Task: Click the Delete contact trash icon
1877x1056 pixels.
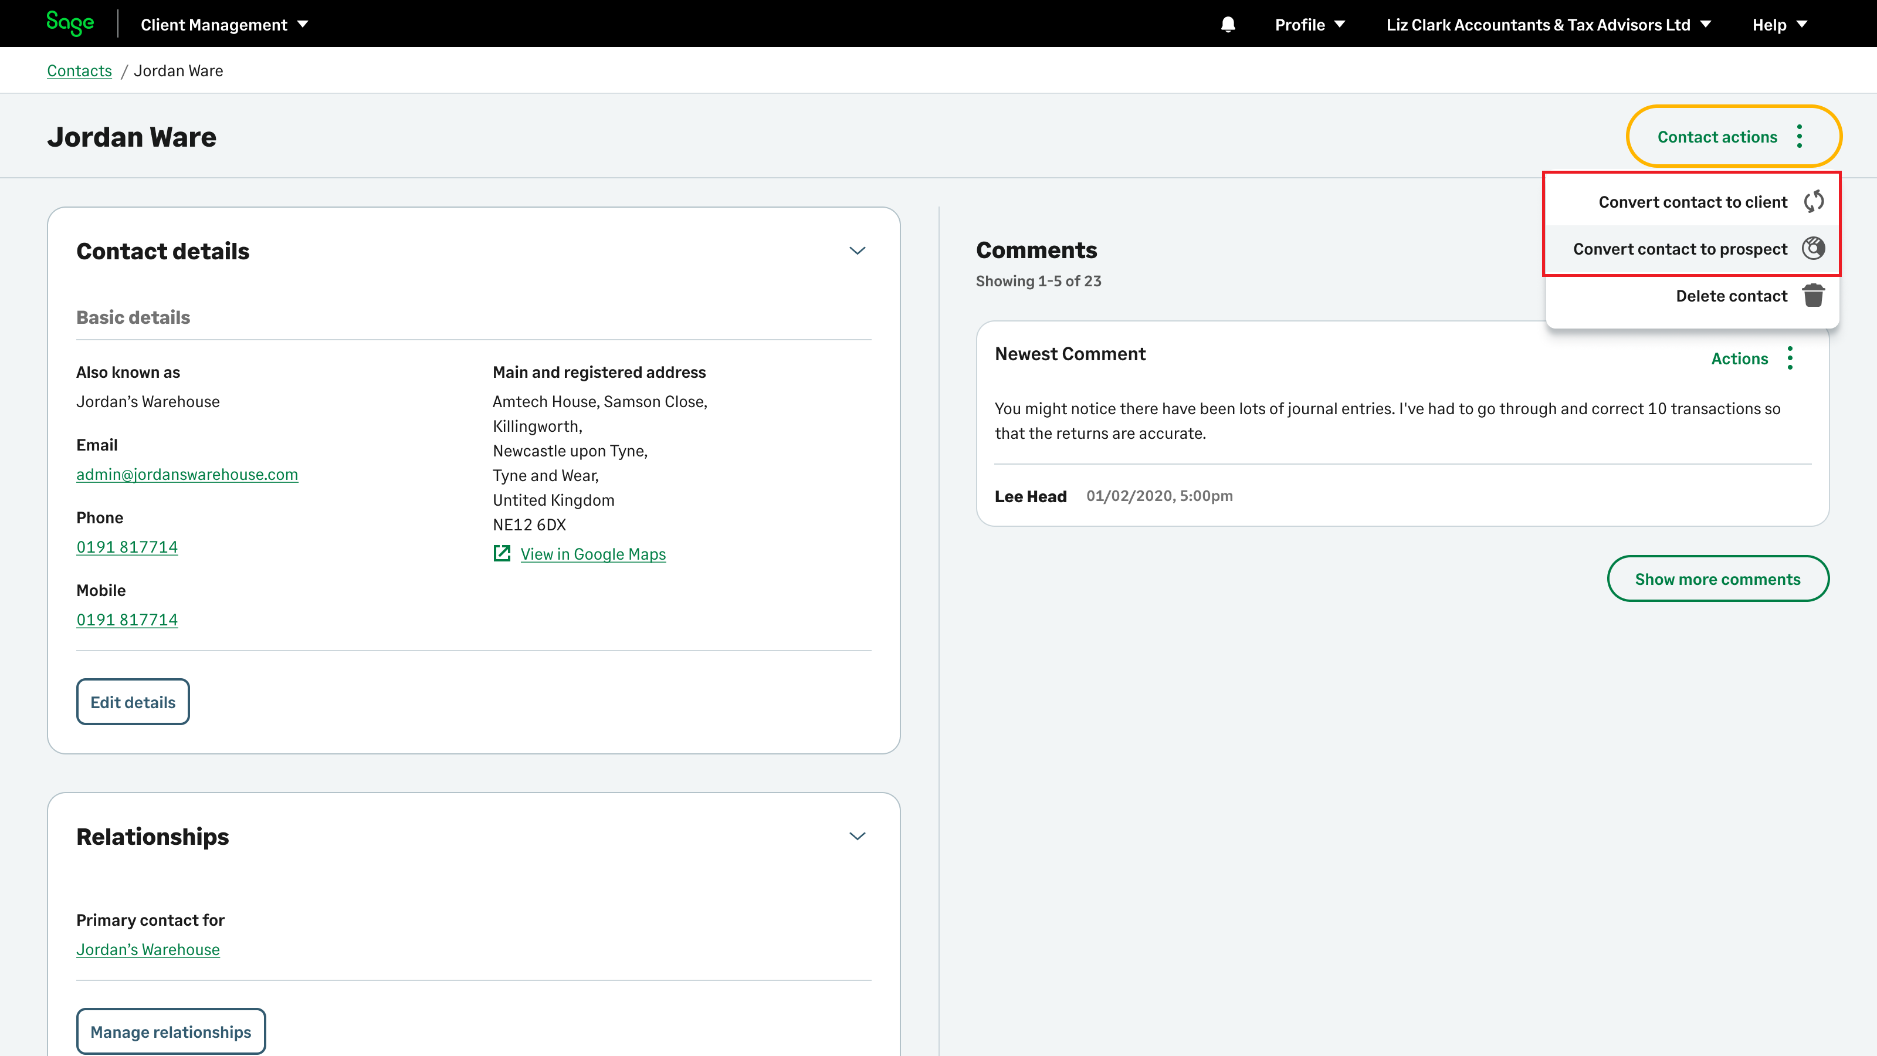Action: point(1813,296)
